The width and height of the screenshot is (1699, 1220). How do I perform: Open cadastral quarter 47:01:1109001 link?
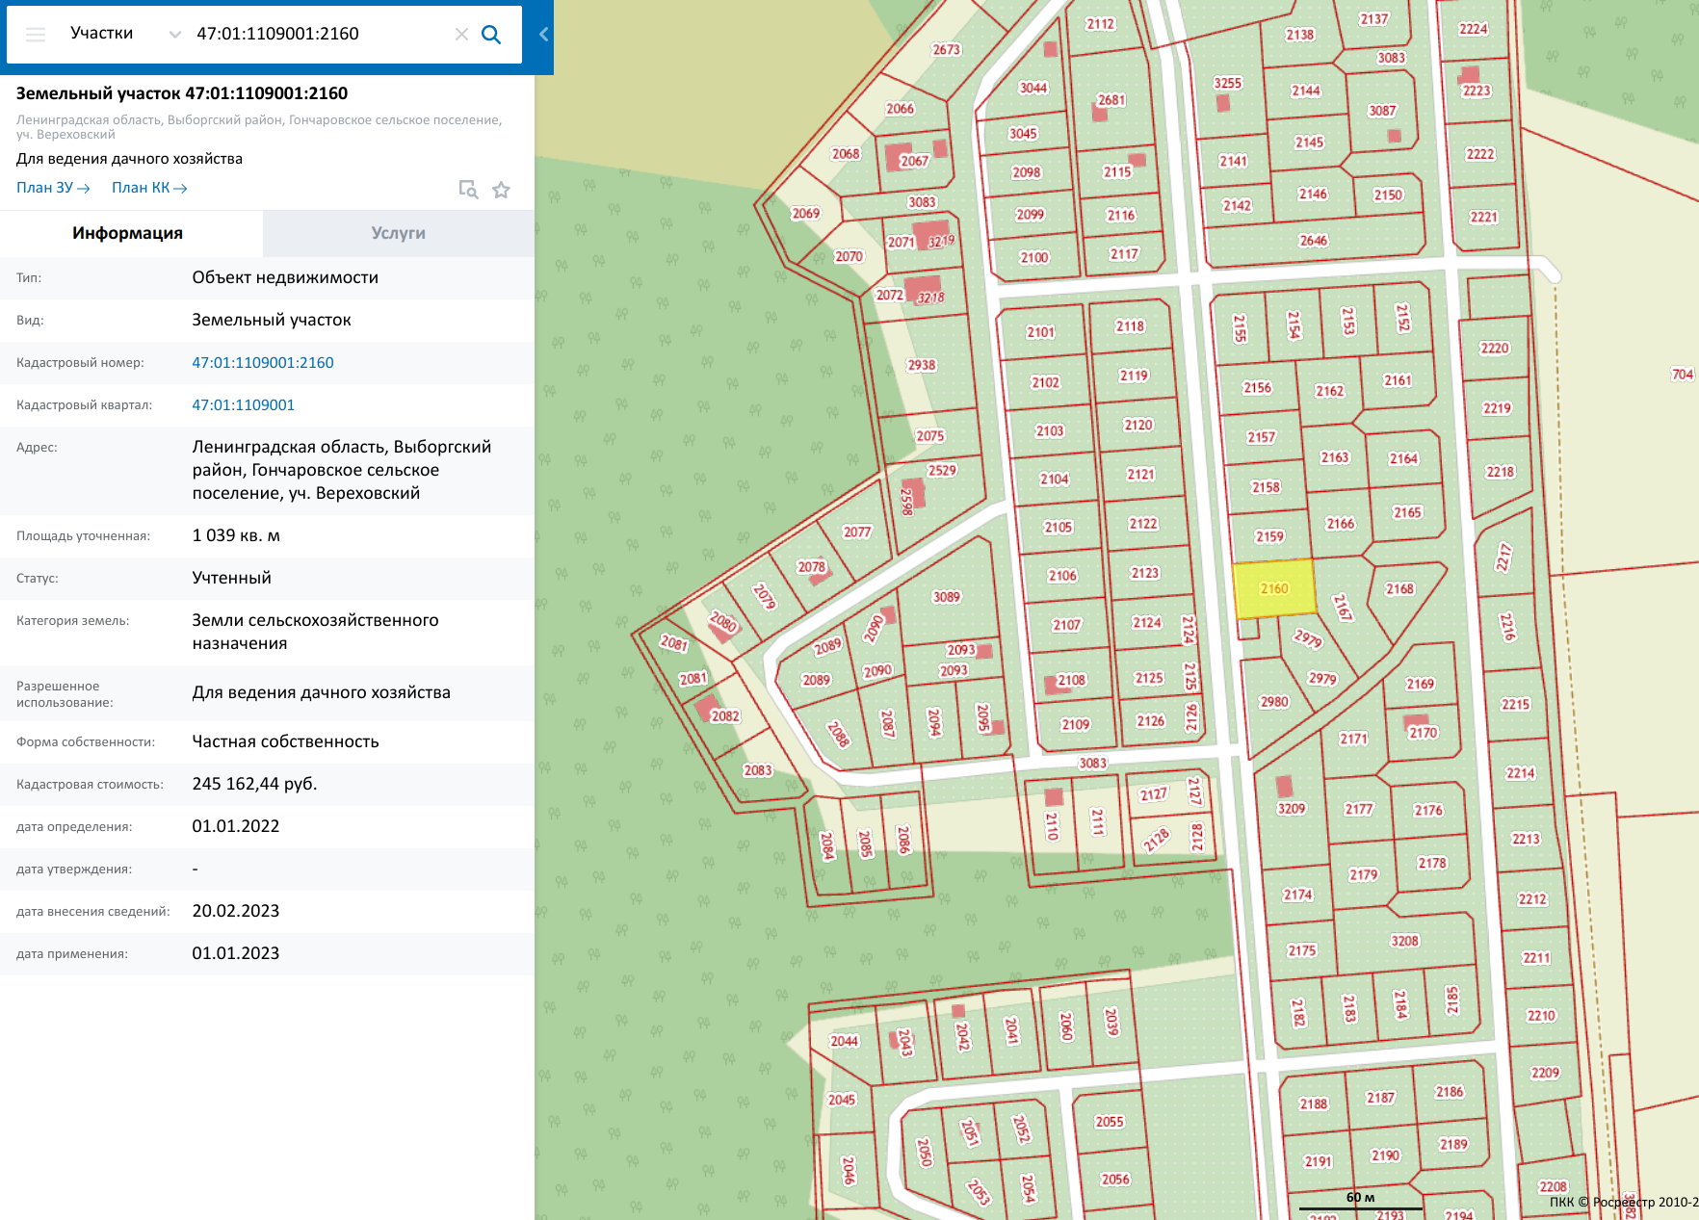point(244,405)
